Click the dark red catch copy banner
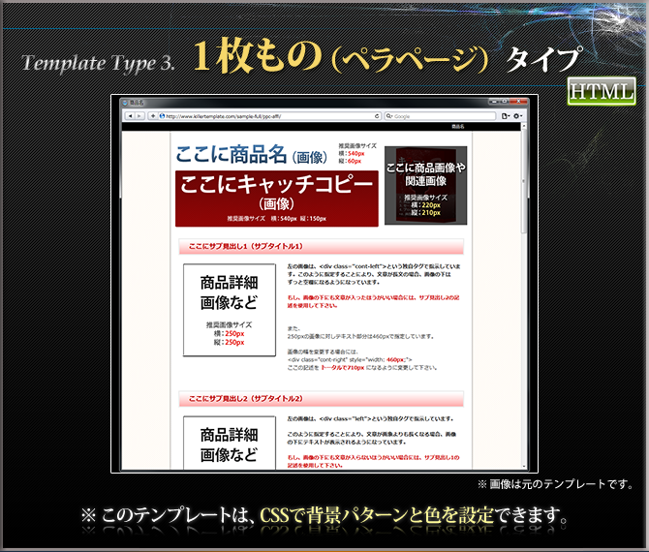 pos(276,198)
